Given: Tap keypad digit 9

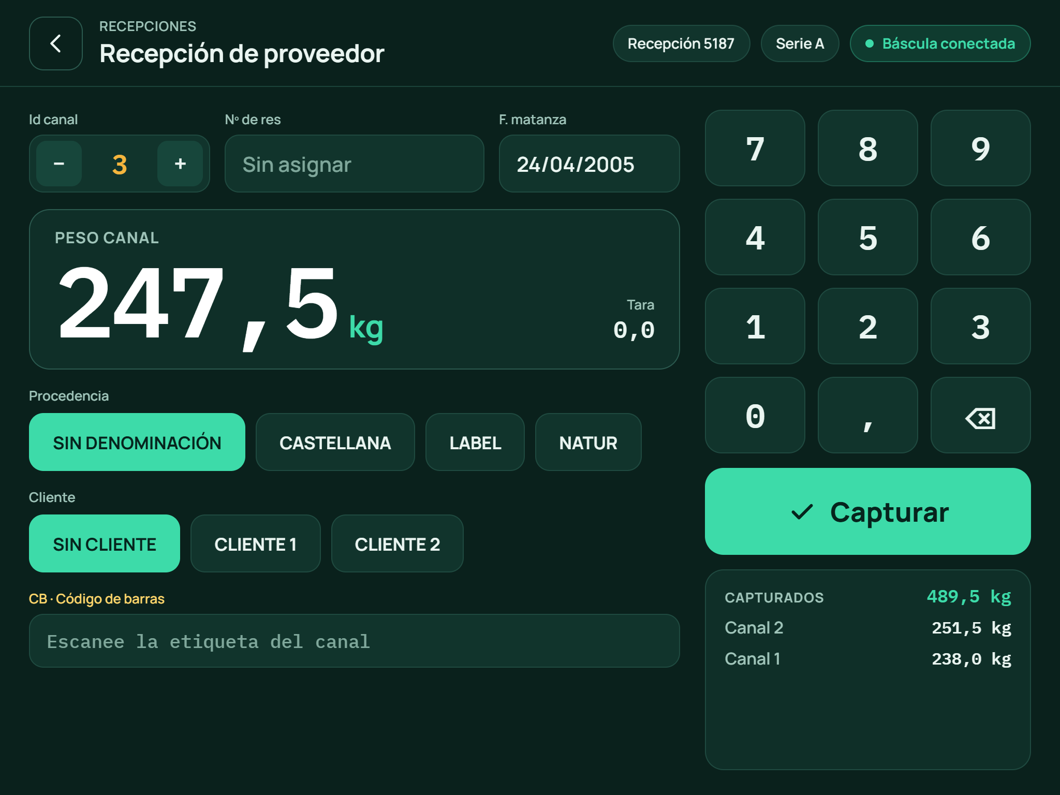Looking at the screenshot, I should [980, 148].
